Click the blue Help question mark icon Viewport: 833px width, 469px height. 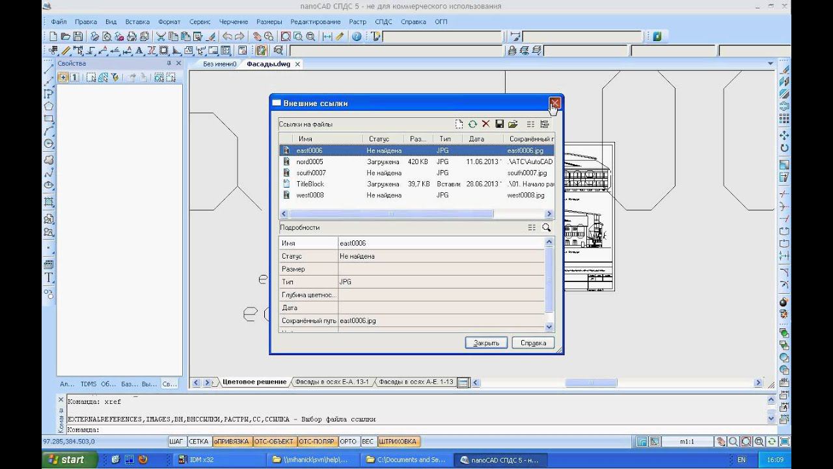pos(357,36)
